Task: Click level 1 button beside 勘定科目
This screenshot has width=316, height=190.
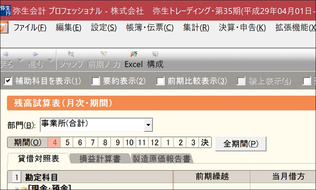Action: click(17, 177)
